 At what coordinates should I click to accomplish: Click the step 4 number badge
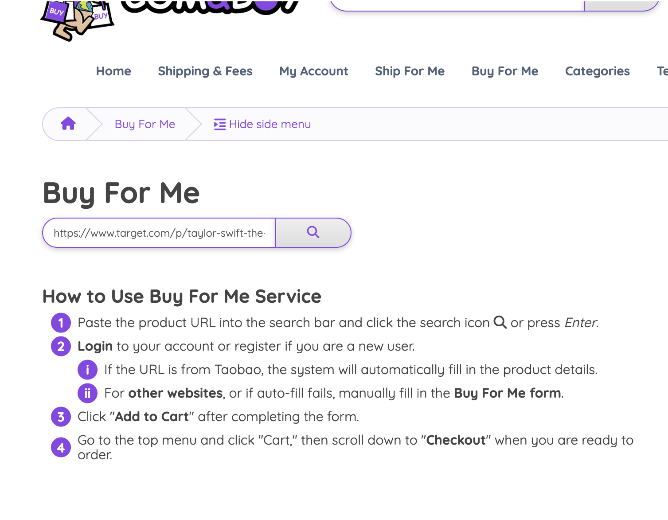(61, 447)
